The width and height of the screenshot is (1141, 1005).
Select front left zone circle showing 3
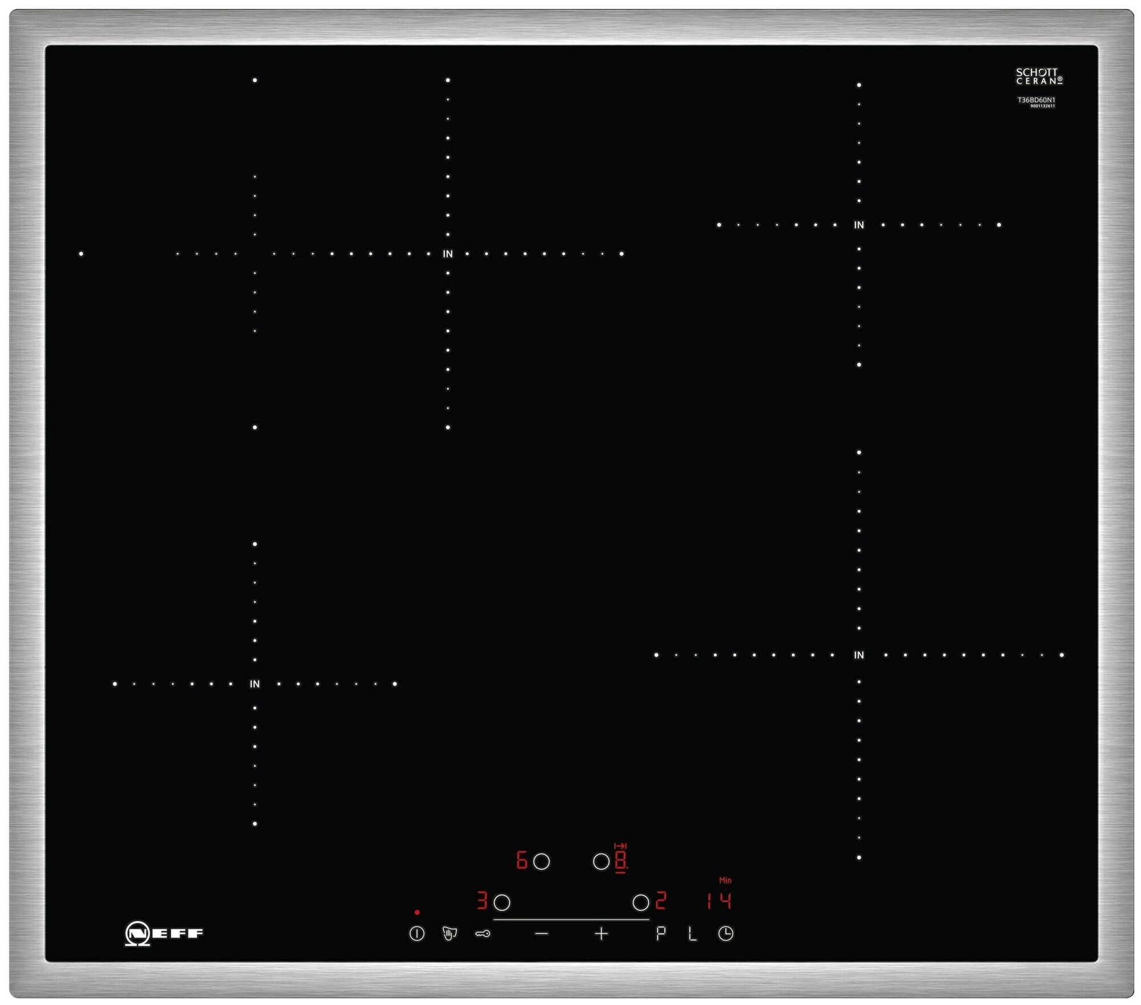tap(501, 902)
